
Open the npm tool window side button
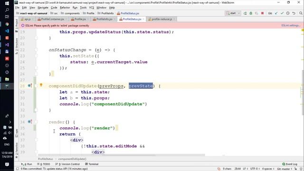17,133
